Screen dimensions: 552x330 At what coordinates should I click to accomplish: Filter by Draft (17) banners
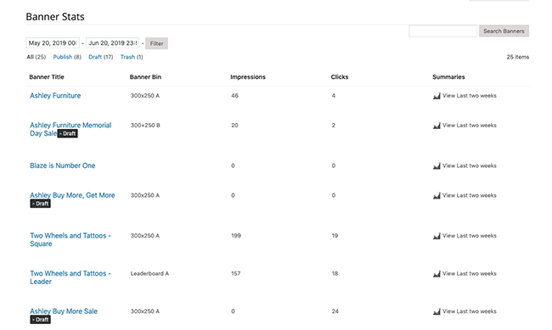[x=101, y=57]
